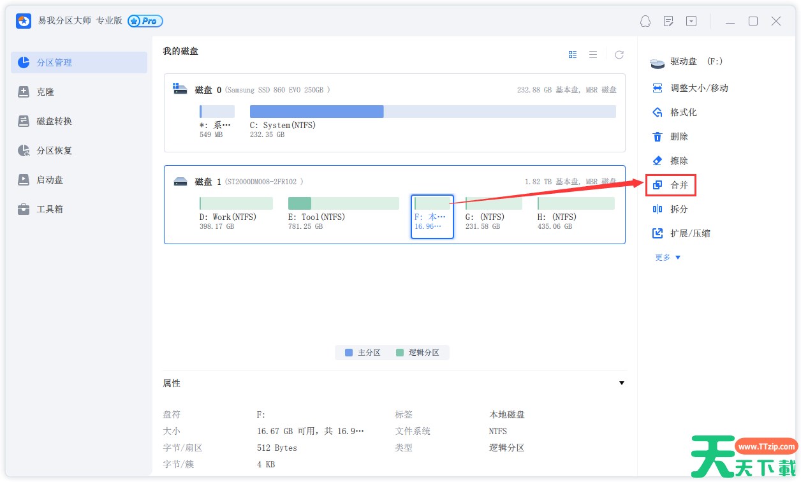Viewport: 801px width, 482px height.
Task: Click the blue 主分区 legend swatch
Action: [349, 353]
